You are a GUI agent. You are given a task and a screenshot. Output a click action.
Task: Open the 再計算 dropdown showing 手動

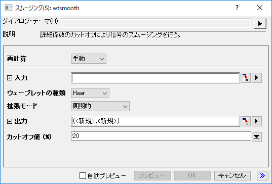(89, 59)
